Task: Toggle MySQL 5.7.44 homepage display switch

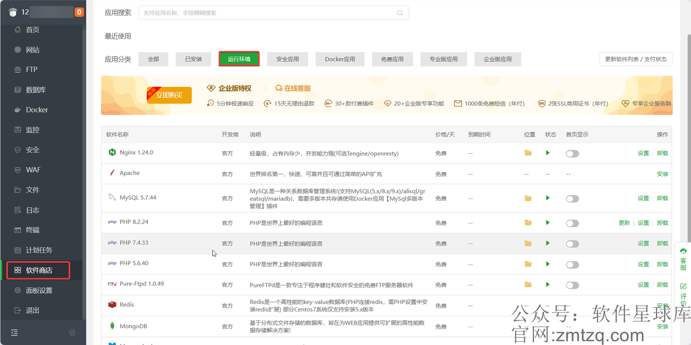Action: pyautogui.click(x=572, y=199)
